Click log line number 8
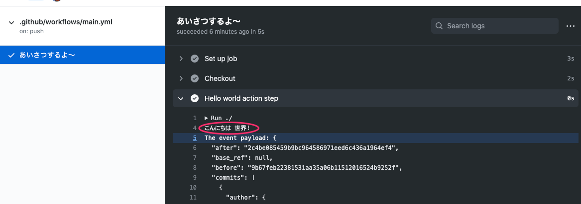The width and height of the screenshot is (581, 204). pos(195,168)
